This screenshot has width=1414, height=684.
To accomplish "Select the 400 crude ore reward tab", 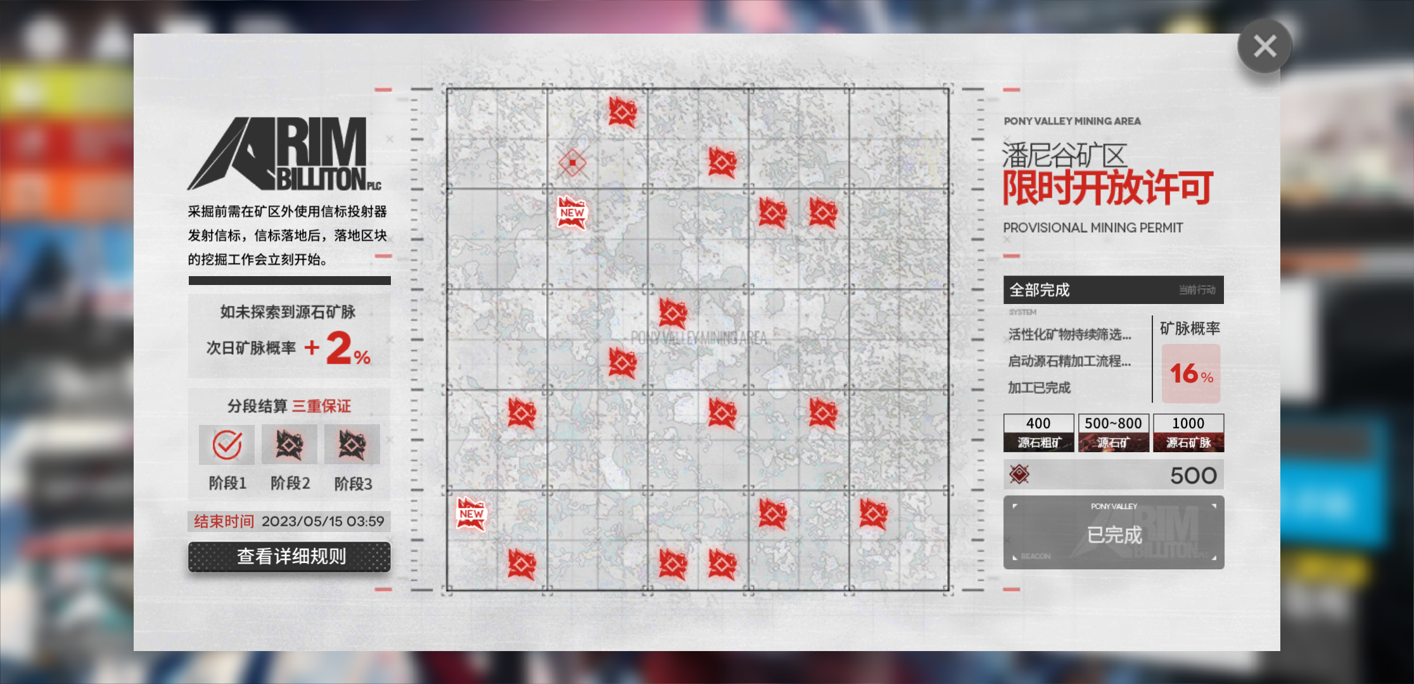I will [1038, 433].
